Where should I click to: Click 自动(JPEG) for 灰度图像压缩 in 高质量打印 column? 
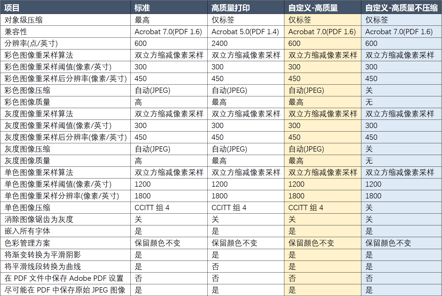(x=229, y=149)
